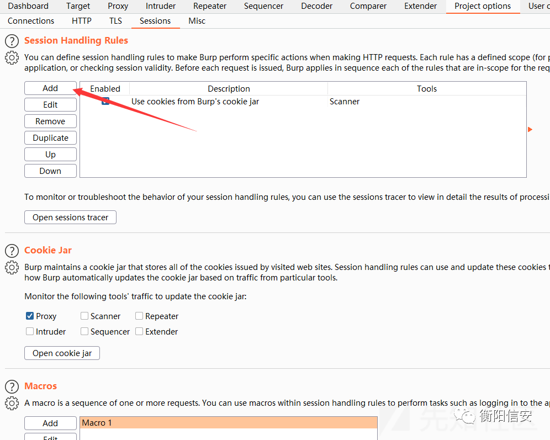Sort rules by the Description column header
This screenshot has height=440, width=550.
[229, 89]
